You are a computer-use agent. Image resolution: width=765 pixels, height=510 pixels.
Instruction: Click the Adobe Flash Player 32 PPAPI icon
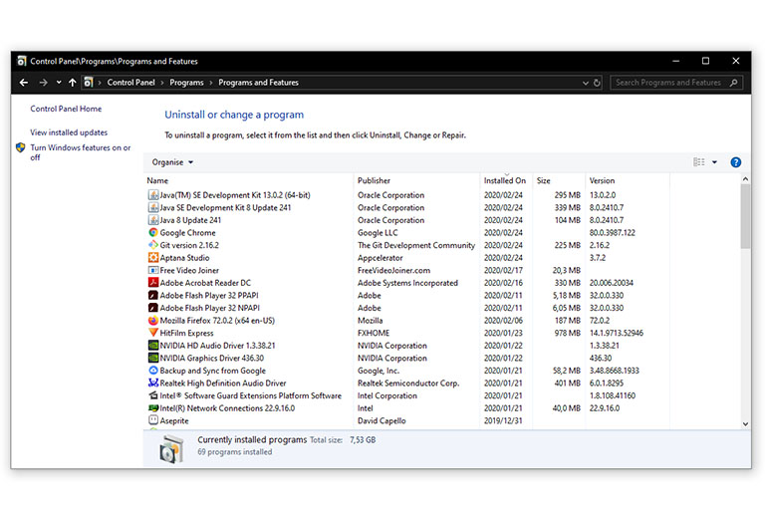(153, 295)
